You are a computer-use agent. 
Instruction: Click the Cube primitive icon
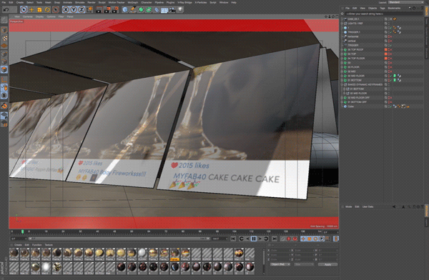point(125,10)
